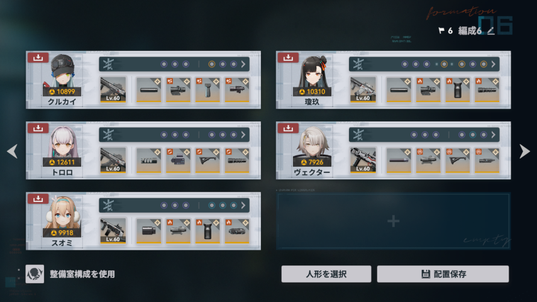
Task: Click the edit pencil next to 編成6
Action: [x=490, y=31]
